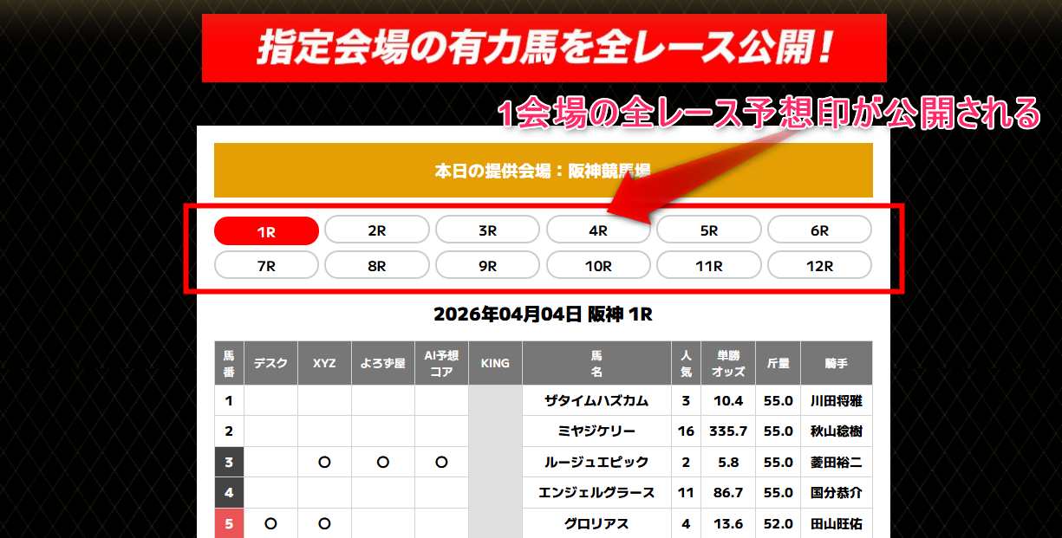Select race 10R
The height and width of the screenshot is (538, 1062).
(598, 264)
